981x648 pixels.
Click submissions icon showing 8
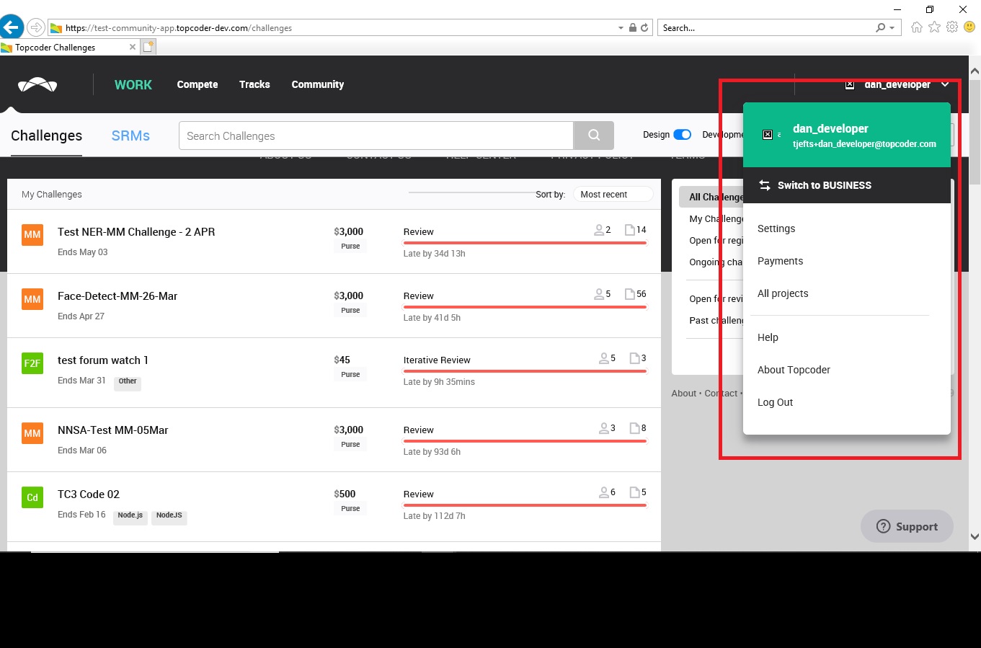click(635, 428)
